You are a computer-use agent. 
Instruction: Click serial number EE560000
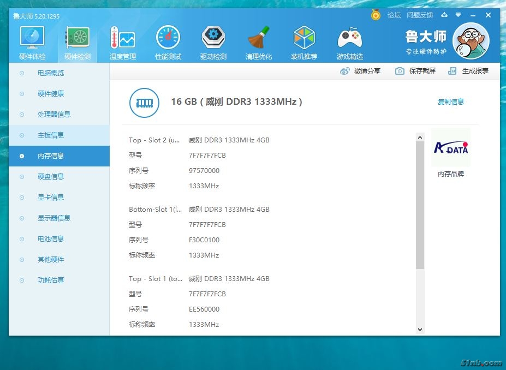point(204,309)
